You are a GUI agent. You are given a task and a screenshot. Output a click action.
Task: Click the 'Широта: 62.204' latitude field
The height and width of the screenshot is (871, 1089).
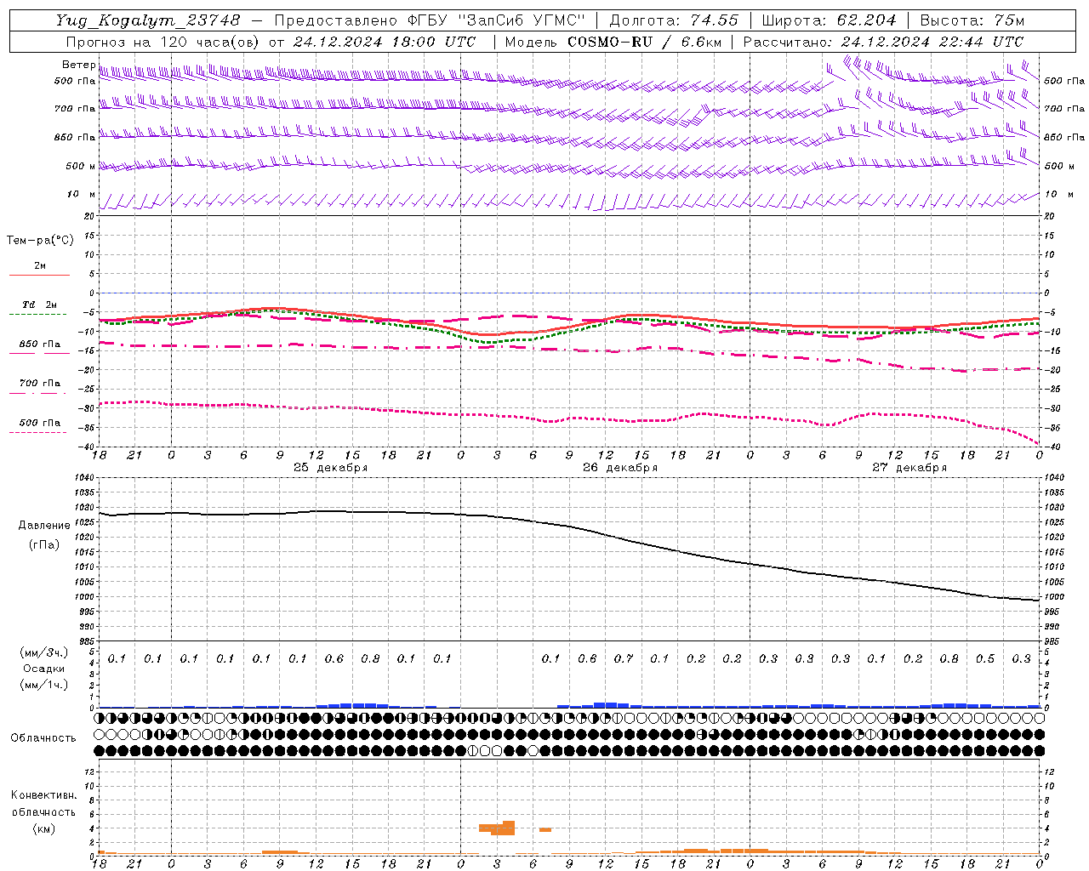pyautogui.click(x=829, y=20)
